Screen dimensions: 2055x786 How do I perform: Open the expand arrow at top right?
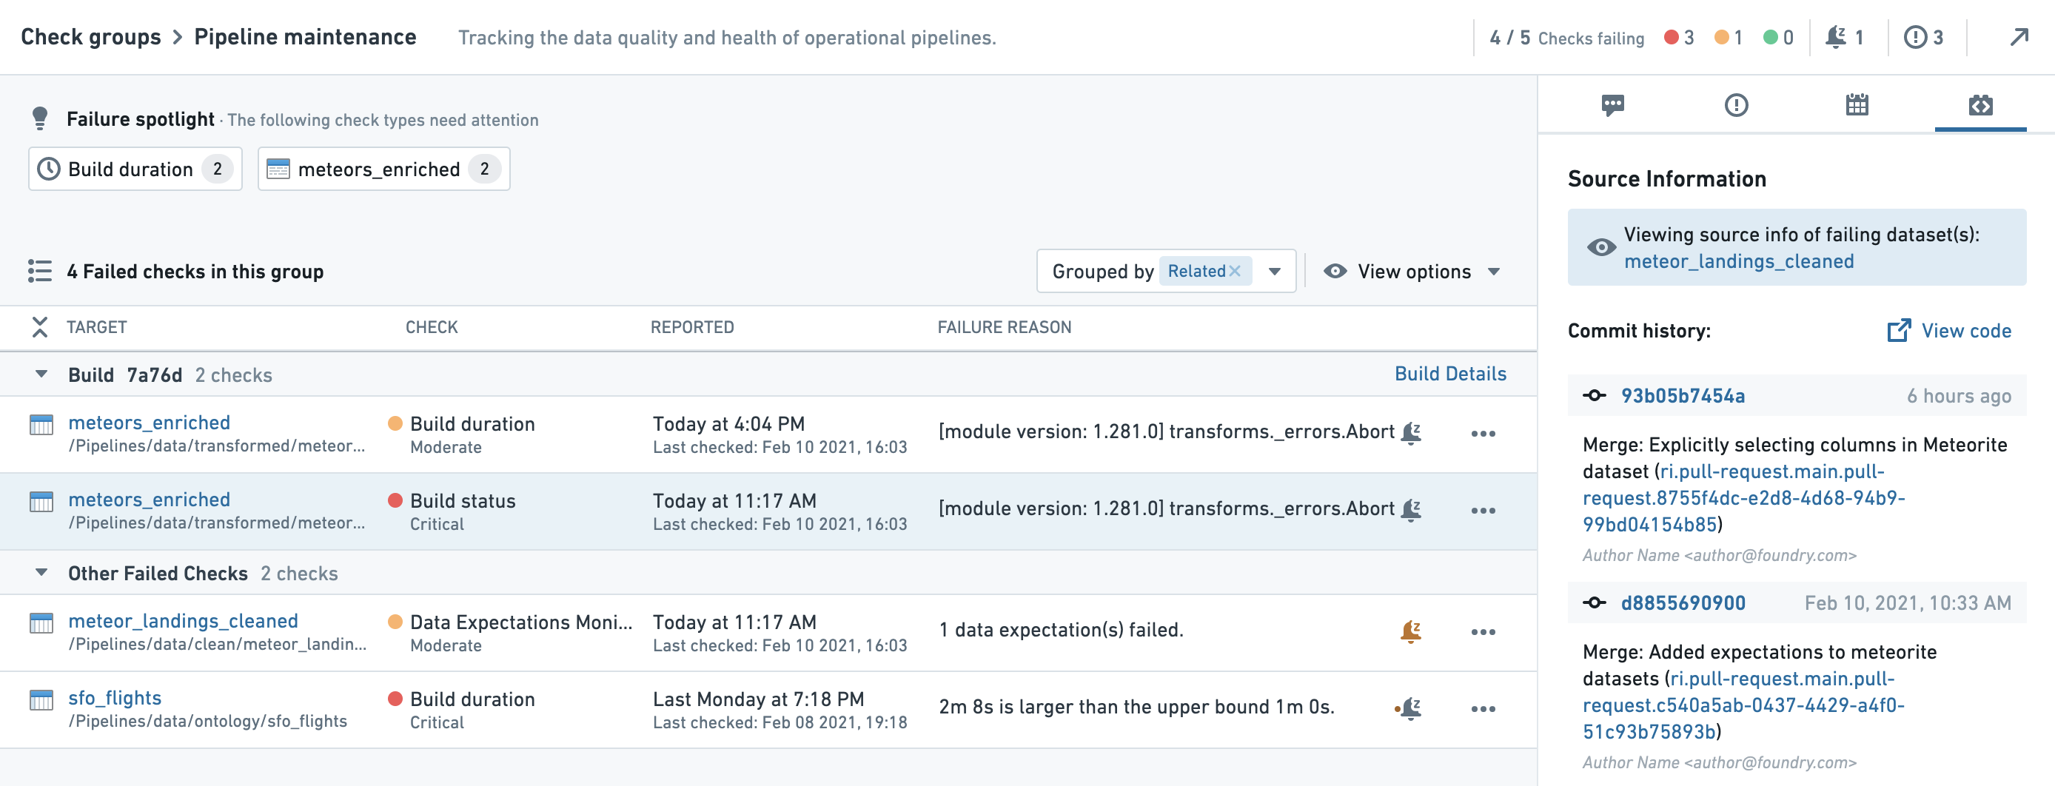(x=2018, y=38)
